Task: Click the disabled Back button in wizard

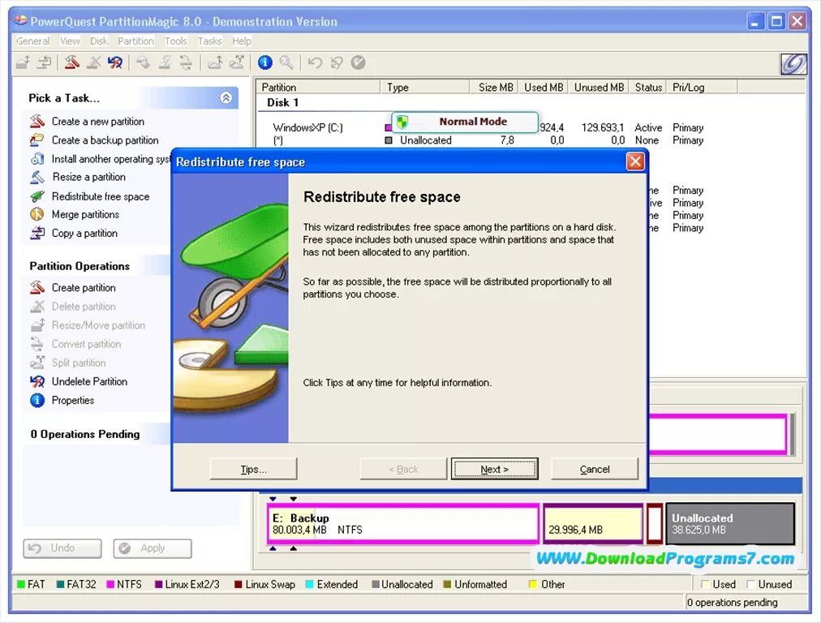Action: (x=403, y=469)
